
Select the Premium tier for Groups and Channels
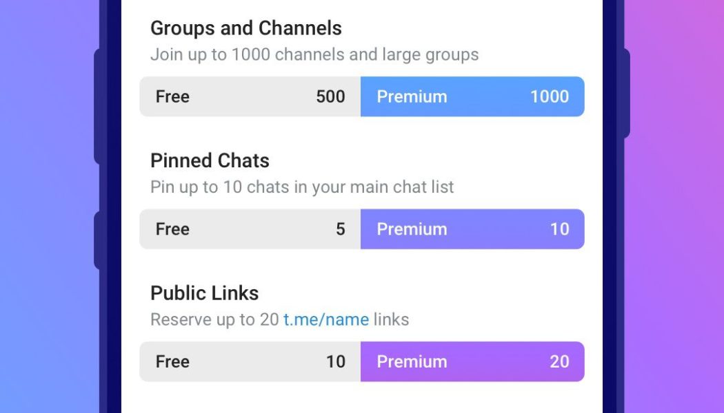click(x=472, y=96)
